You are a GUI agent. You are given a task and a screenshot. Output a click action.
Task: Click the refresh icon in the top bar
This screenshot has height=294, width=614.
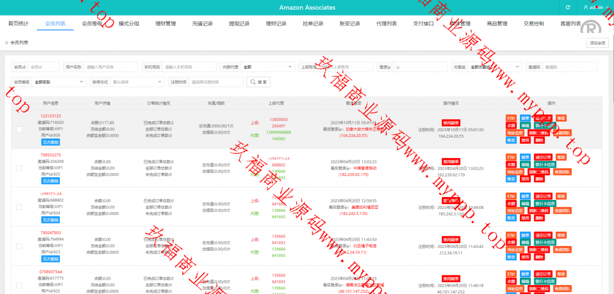[x=568, y=7]
